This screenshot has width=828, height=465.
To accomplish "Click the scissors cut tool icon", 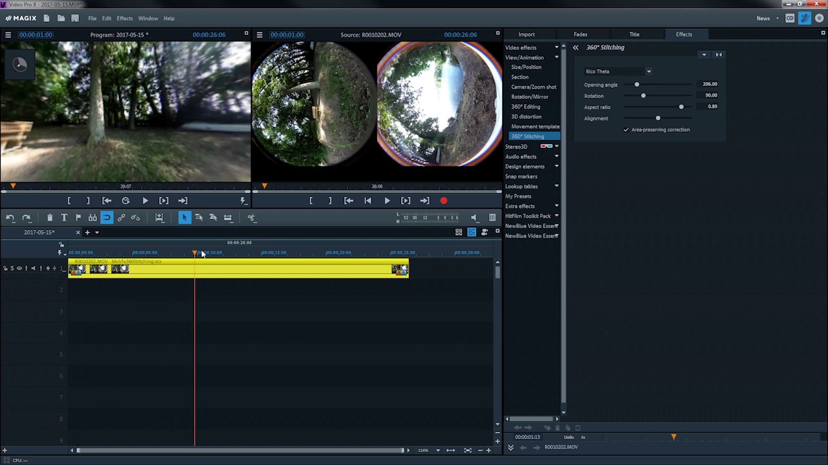I will click(x=252, y=218).
